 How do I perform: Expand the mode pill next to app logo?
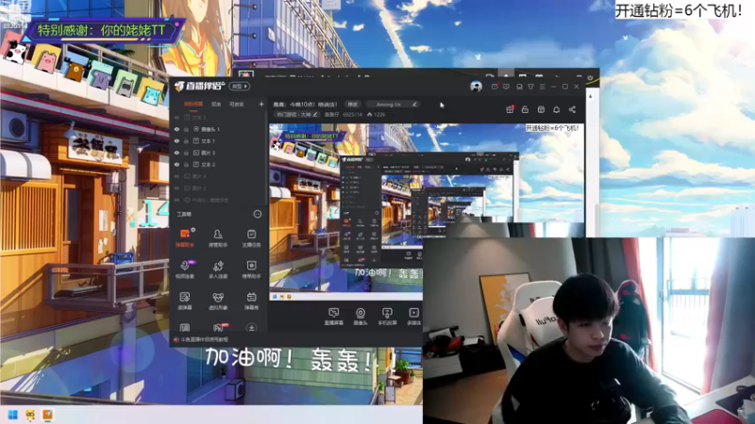click(x=240, y=87)
